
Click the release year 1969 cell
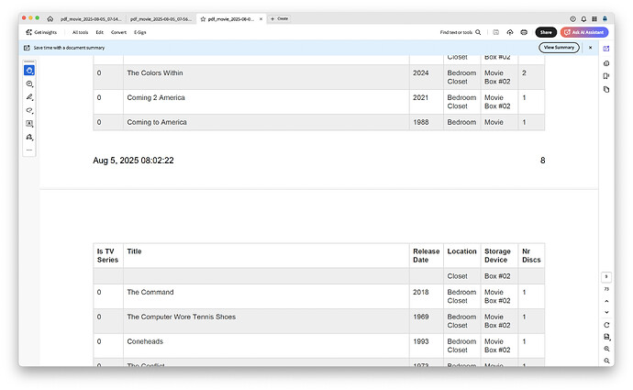pos(427,321)
